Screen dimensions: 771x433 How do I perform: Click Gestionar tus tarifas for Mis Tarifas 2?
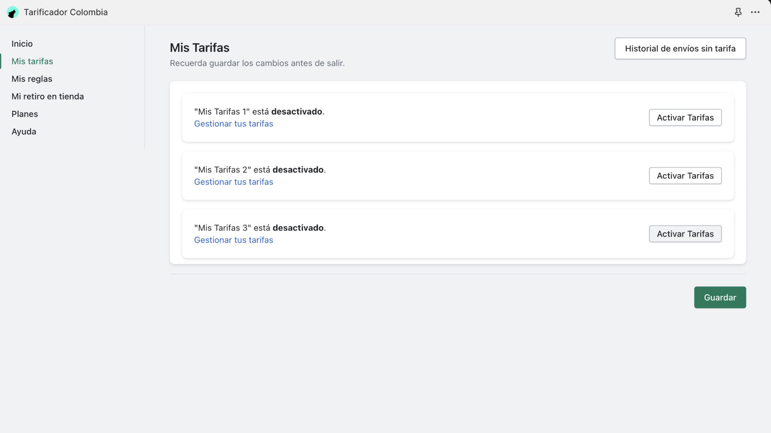tap(233, 182)
